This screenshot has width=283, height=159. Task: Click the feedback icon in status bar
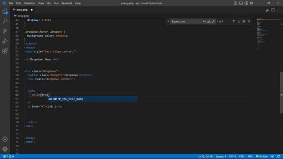click(x=272, y=156)
